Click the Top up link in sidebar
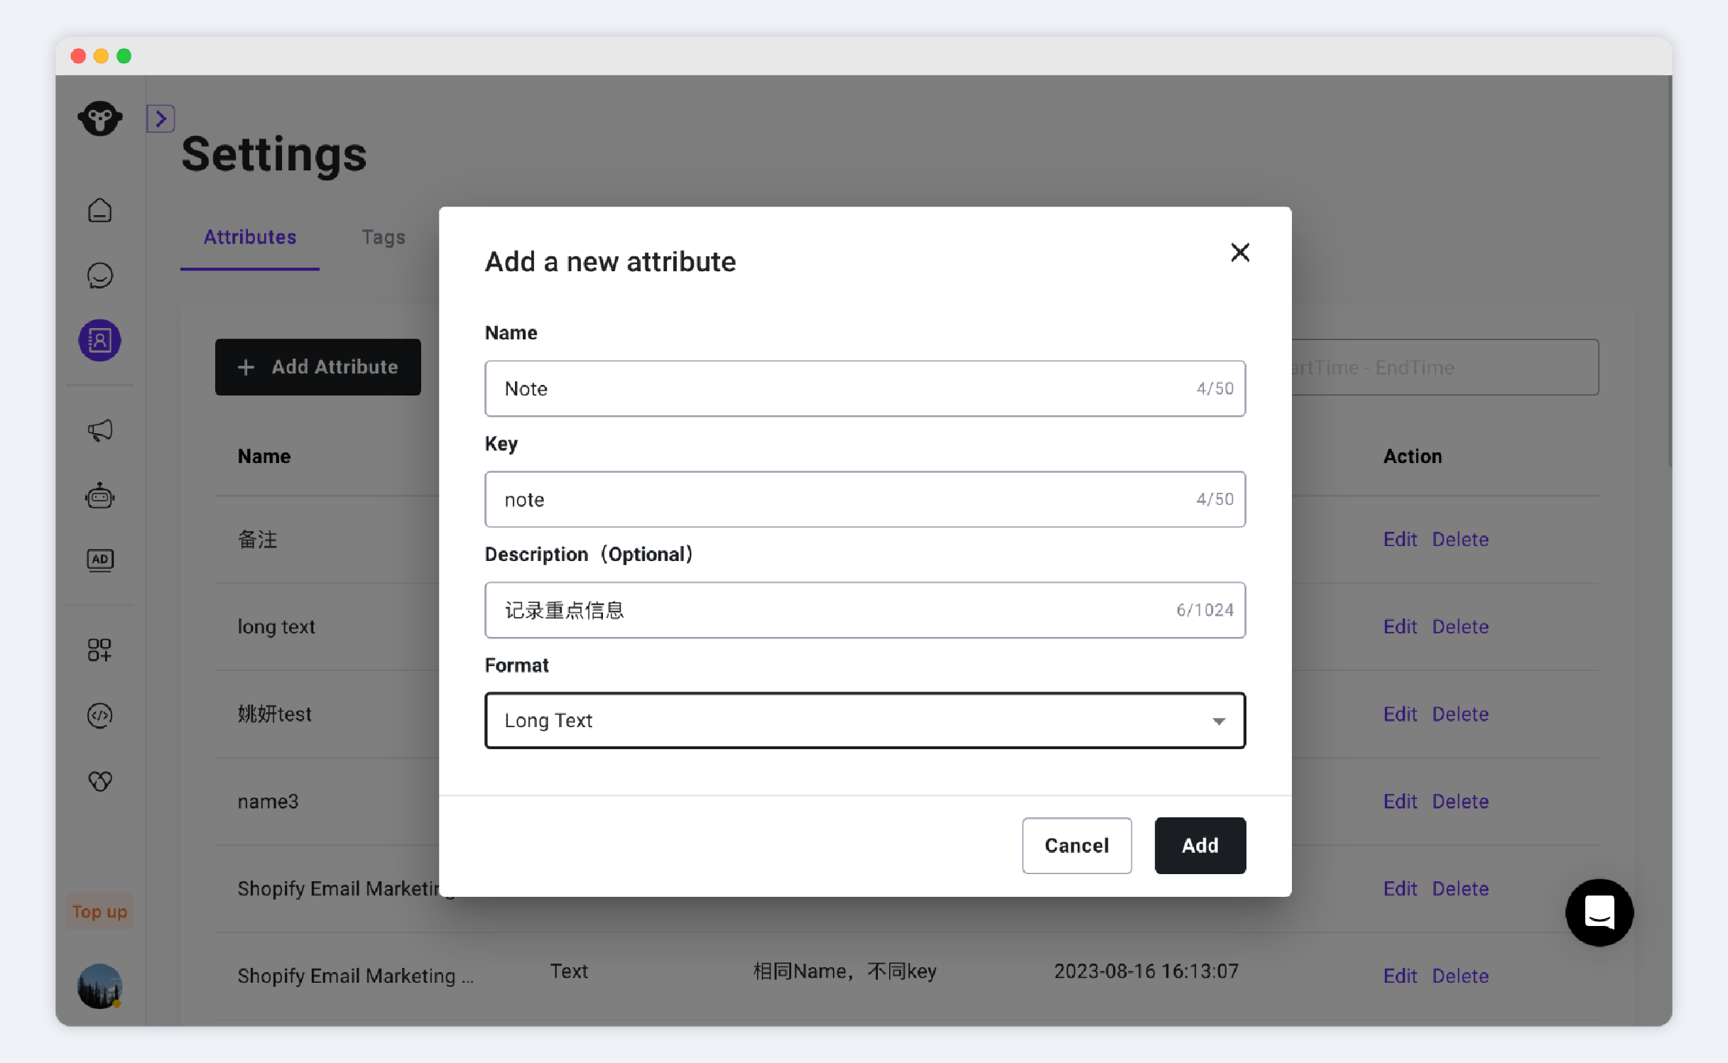 [99, 911]
